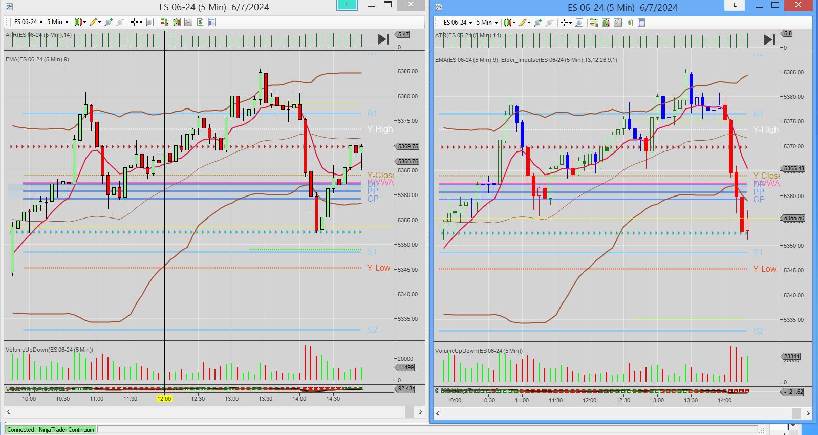Open the 5 Min interval selector in left chart

57,22
